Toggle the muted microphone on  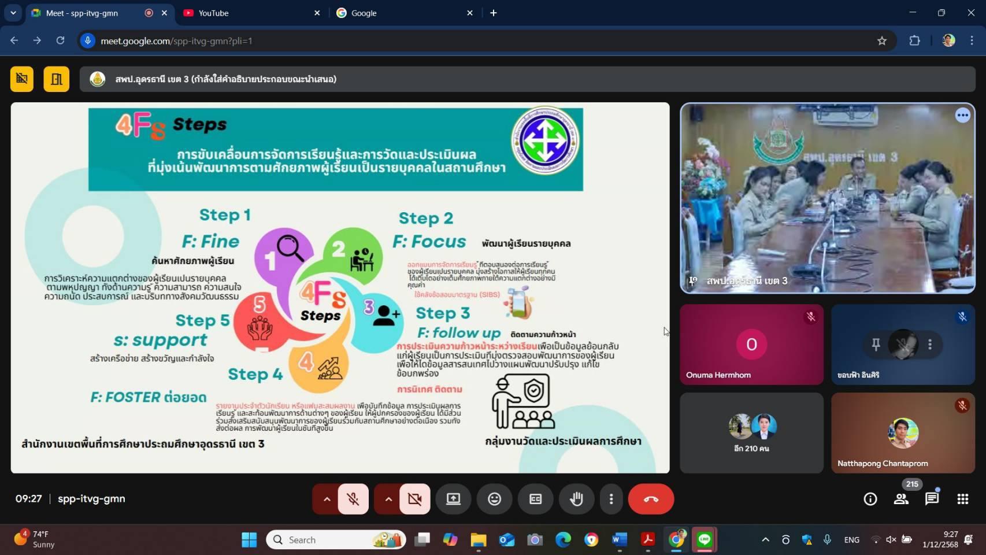[x=353, y=499]
